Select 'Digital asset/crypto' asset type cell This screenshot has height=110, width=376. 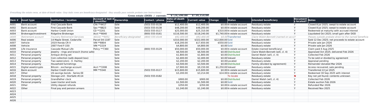[36, 67]
